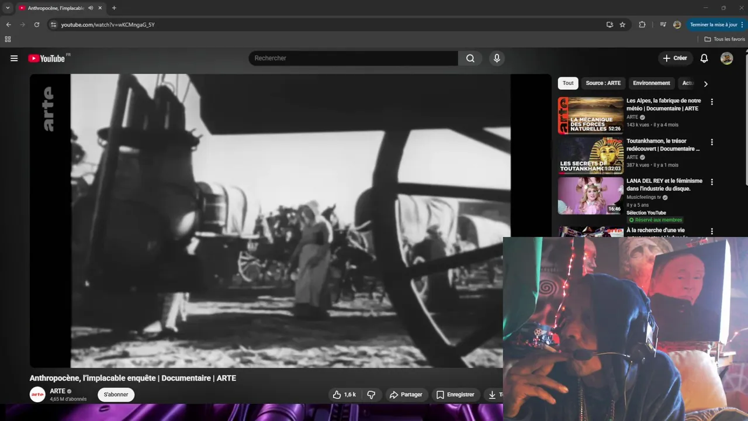Open the Chrome profile avatar
748x421 pixels.
click(677, 25)
